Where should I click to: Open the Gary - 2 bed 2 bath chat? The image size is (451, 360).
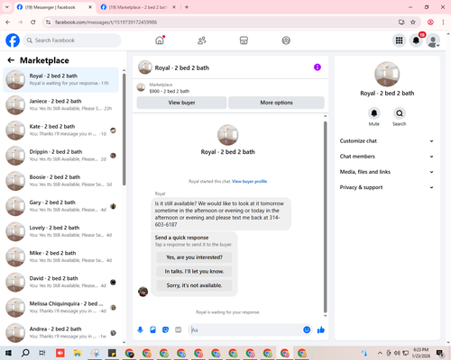pos(60,206)
